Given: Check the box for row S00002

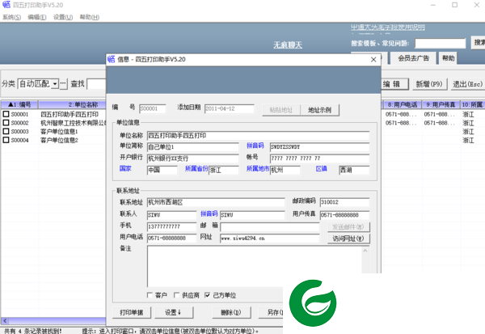Looking at the screenshot, I should 6,123.
